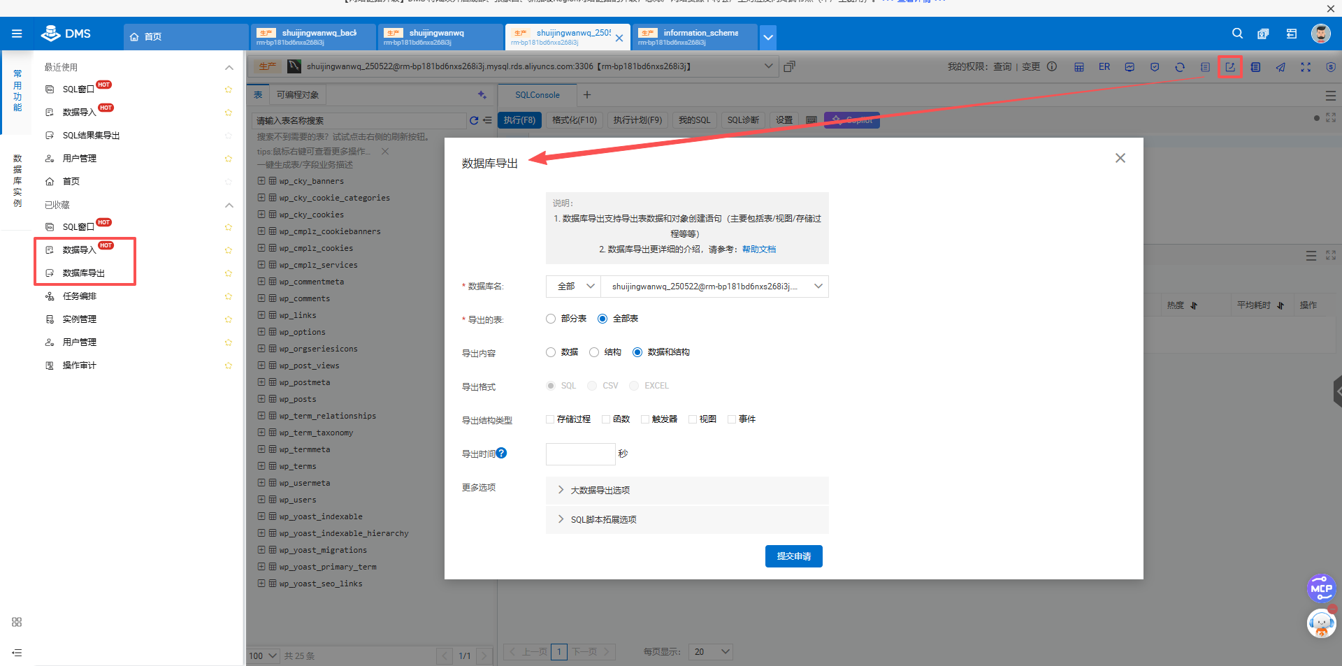Open the 100 rows-per-page dropdown

[x=264, y=656]
